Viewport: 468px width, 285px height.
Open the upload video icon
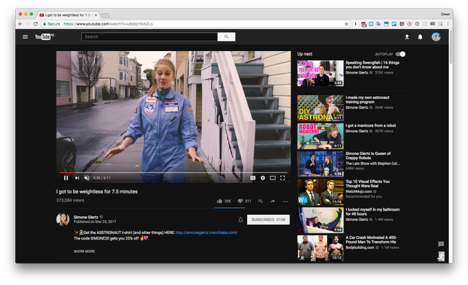[x=407, y=36]
